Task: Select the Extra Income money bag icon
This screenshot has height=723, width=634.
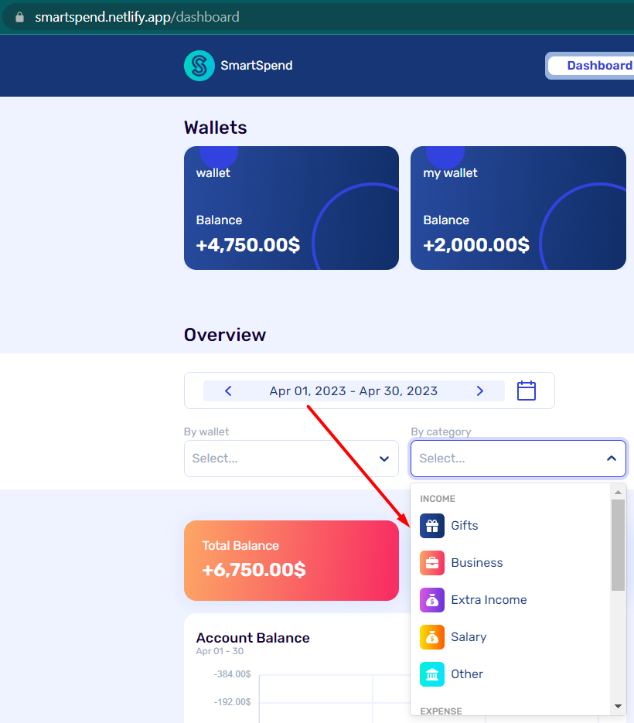Action: coord(431,600)
